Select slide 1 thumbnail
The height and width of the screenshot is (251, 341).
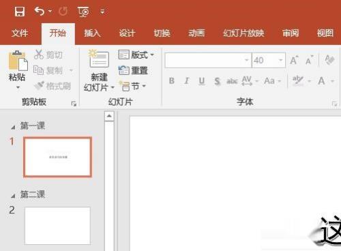coord(57,157)
